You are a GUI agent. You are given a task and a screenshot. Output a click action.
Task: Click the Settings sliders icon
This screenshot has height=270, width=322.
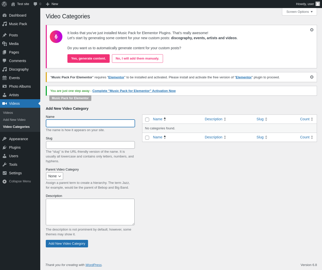pos(5,173)
